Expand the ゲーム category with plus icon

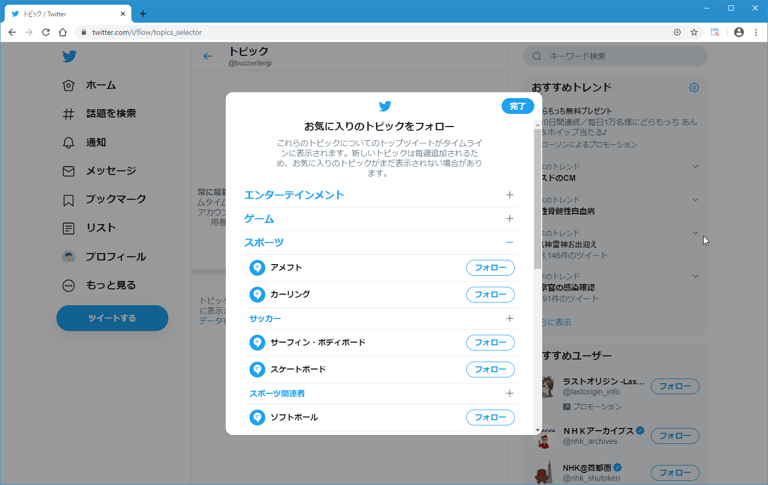[510, 218]
